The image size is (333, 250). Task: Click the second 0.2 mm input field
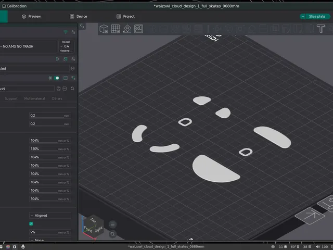click(50, 124)
